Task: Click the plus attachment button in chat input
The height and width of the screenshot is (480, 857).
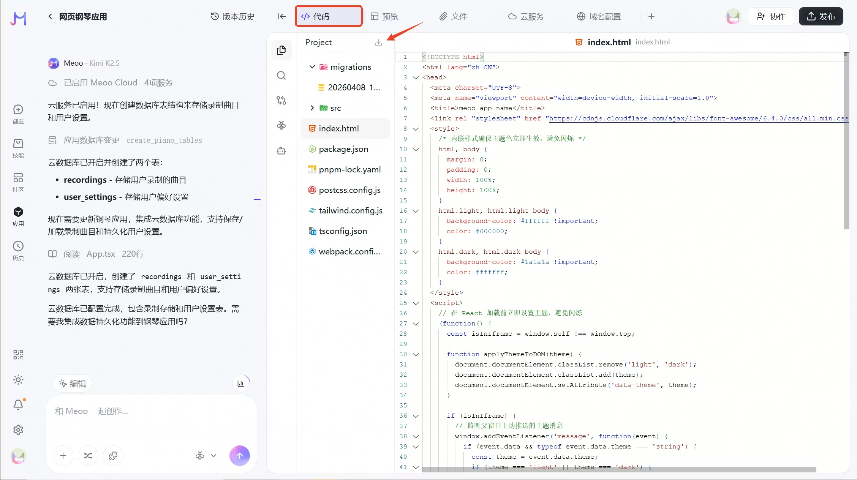Action: point(63,456)
